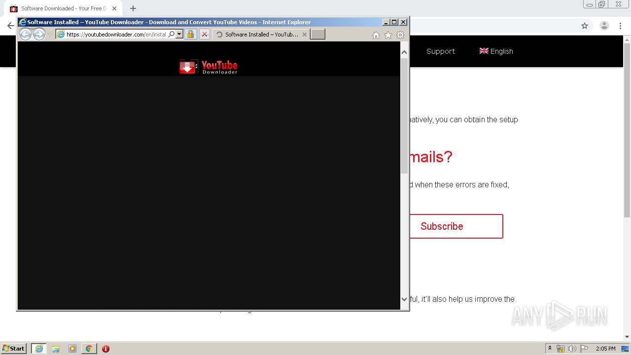Minimize the Internet Explorer window
Screen dimensions: 631x355
[x=386, y=22]
